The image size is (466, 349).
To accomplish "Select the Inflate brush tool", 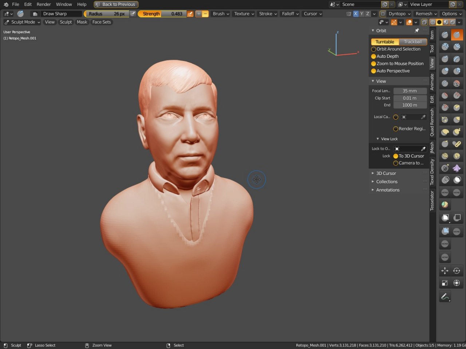I will coord(445,71).
